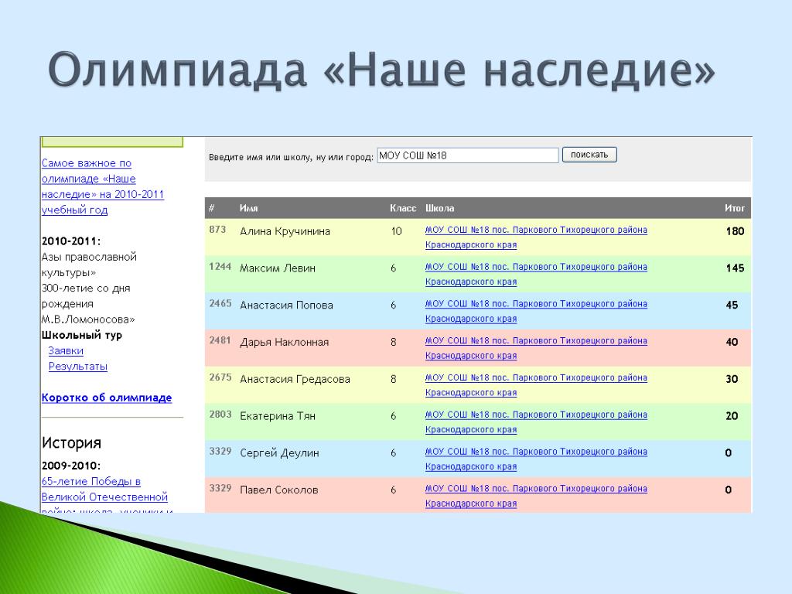Open the 'Заявки' link

[x=66, y=350]
